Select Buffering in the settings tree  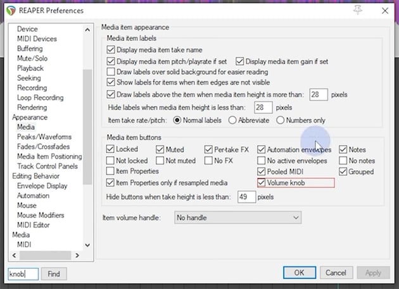pyautogui.click(x=30, y=49)
